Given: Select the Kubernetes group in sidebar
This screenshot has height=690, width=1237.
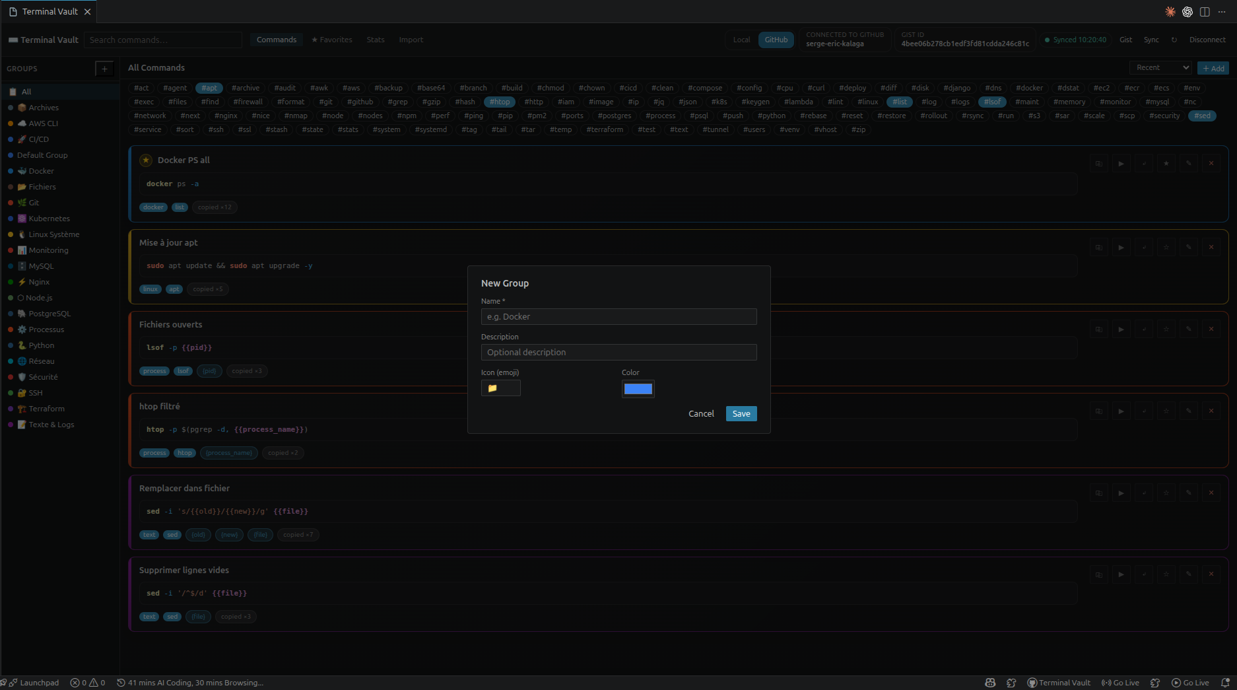Looking at the screenshot, I should [60, 219].
